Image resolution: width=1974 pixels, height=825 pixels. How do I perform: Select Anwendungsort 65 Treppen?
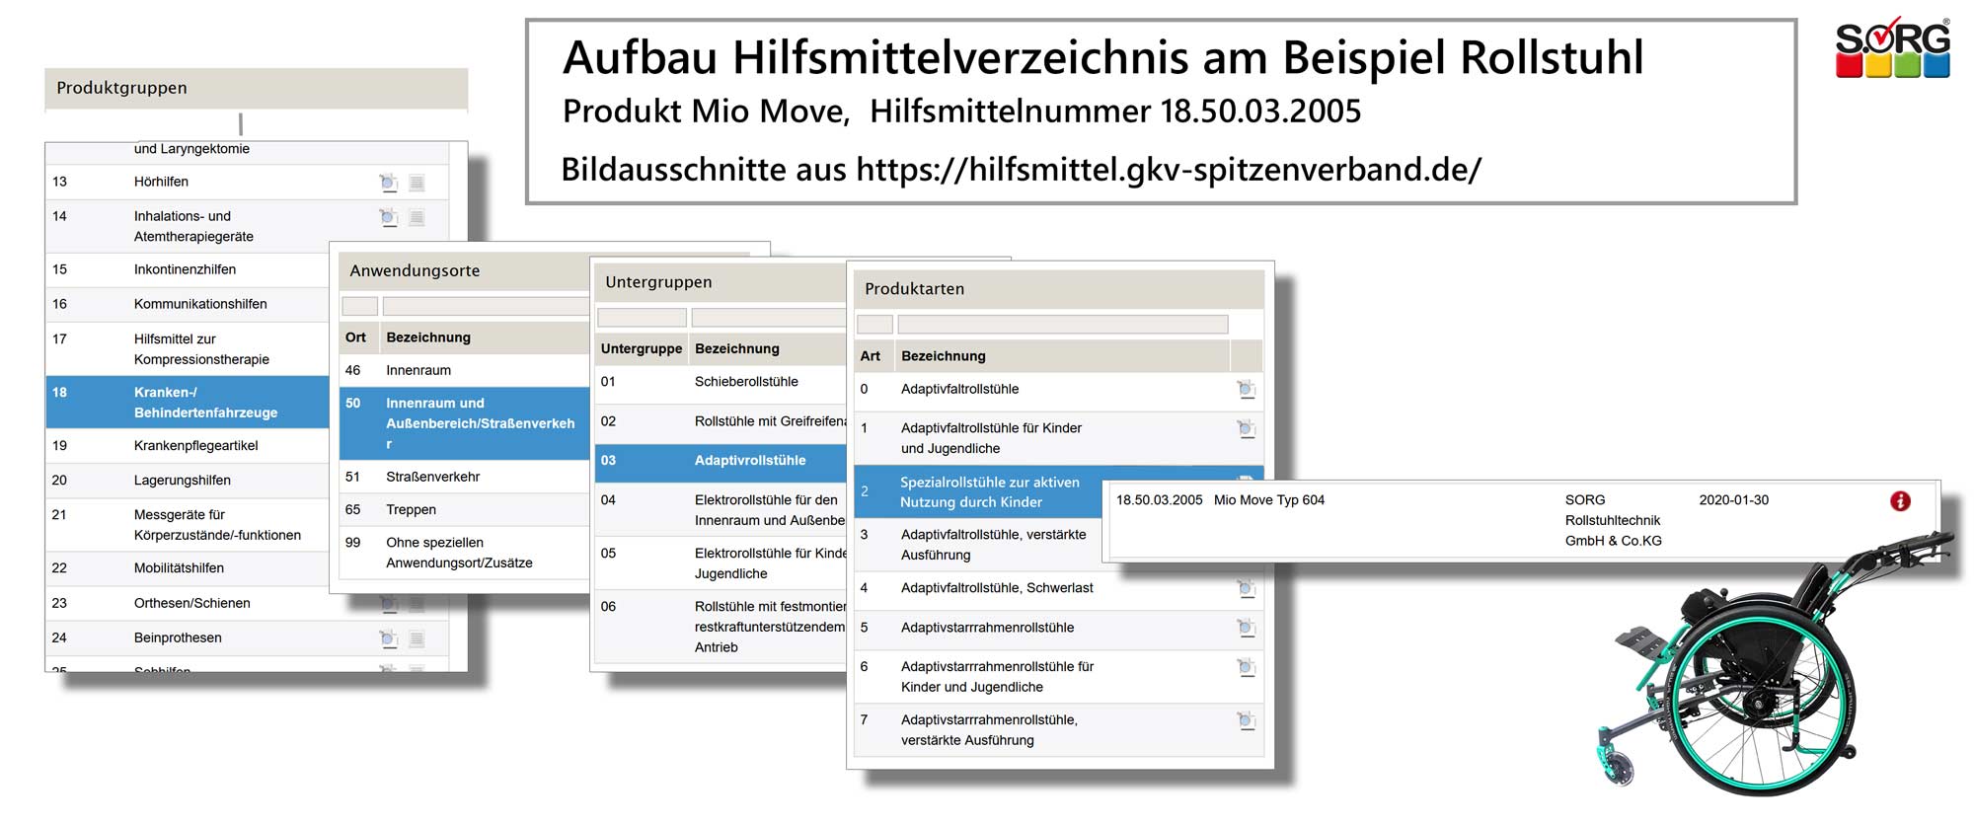pos(465,510)
